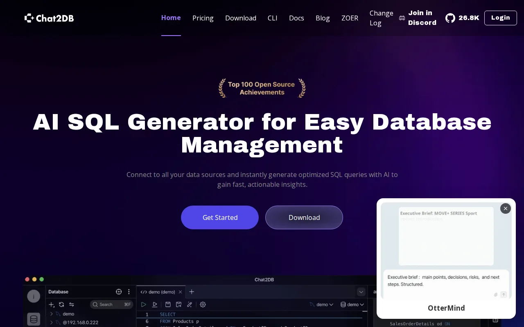Click the Chat2DB window title text
The image size is (524, 327).
click(264, 280)
